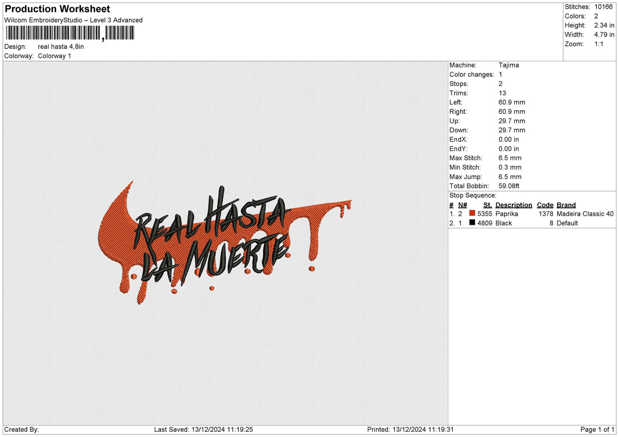This screenshot has width=619, height=437.
Task: Click the 'Madeira Classic 40' brand cell
Action: 585,213
